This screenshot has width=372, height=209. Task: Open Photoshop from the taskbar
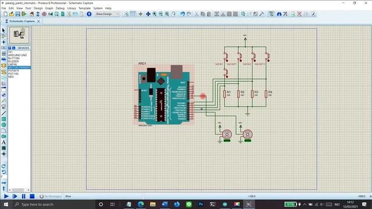coord(201,204)
